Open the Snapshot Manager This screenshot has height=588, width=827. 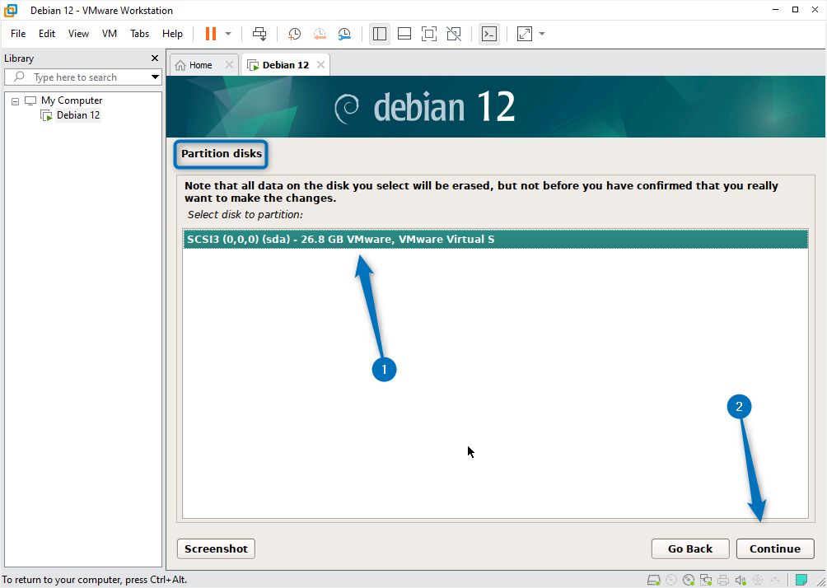click(x=343, y=34)
